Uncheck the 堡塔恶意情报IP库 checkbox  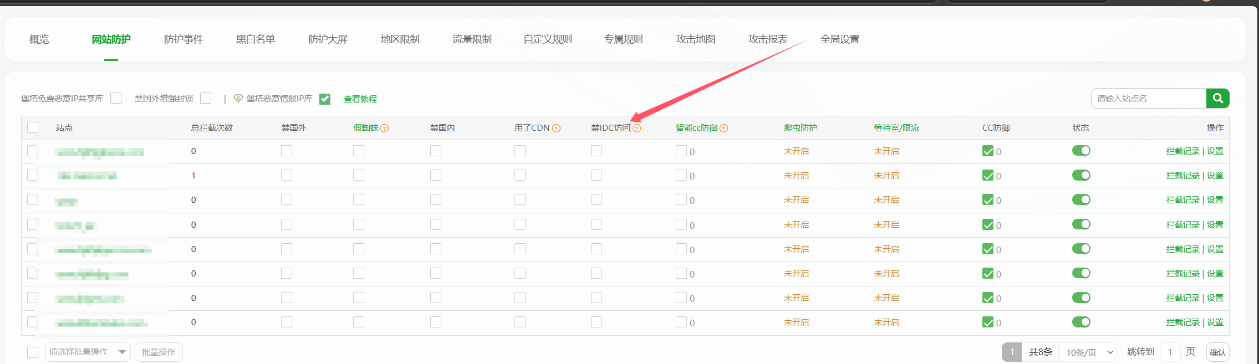325,99
